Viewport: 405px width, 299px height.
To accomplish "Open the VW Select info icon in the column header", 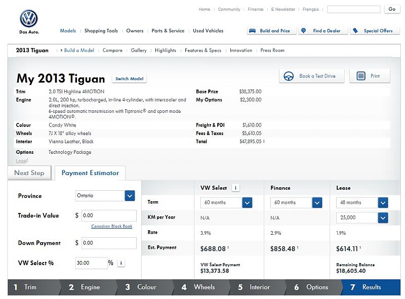I will 235,188.
